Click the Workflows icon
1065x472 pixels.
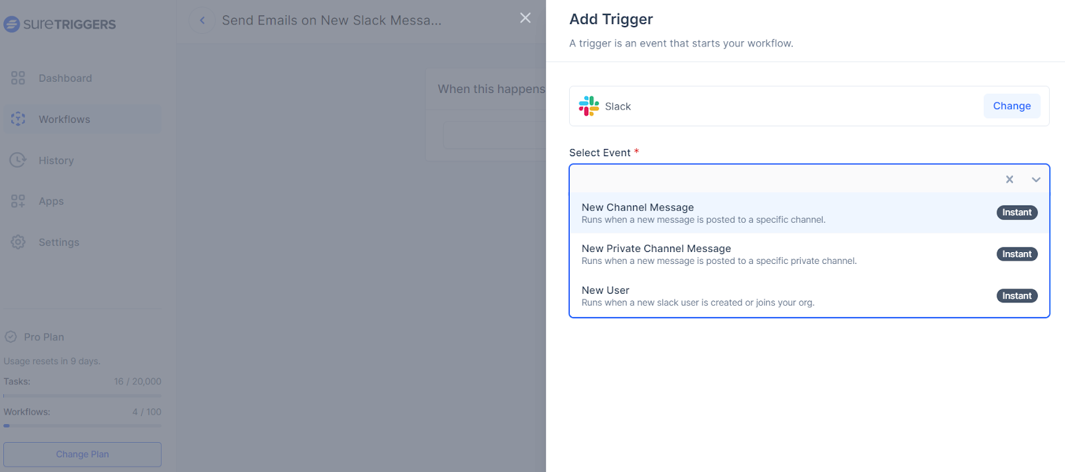click(x=18, y=119)
